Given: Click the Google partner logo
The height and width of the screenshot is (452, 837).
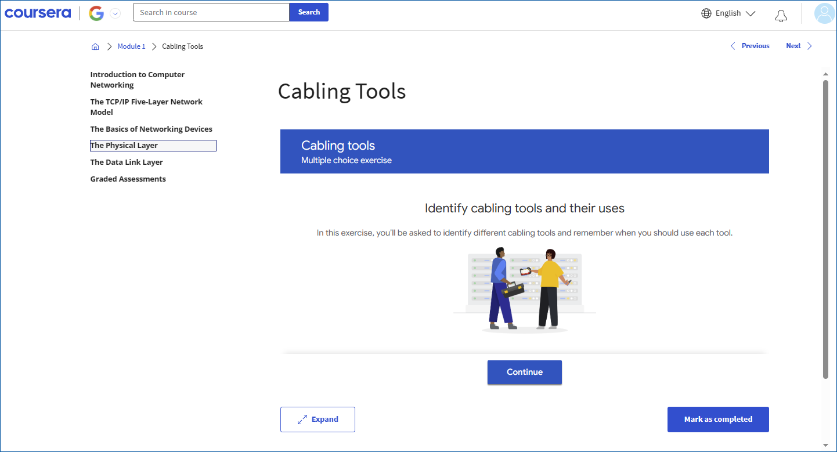Looking at the screenshot, I should click(x=96, y=13).
